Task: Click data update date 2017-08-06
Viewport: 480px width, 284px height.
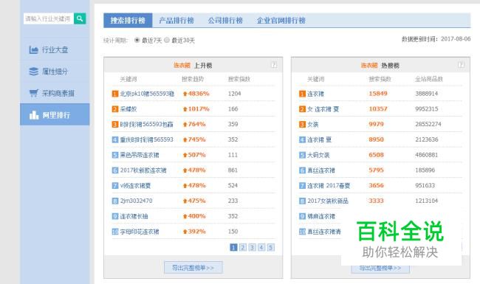Action: (x=456, y=39)
